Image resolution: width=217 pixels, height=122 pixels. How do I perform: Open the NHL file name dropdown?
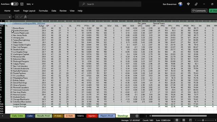click(x=30, y=4)
